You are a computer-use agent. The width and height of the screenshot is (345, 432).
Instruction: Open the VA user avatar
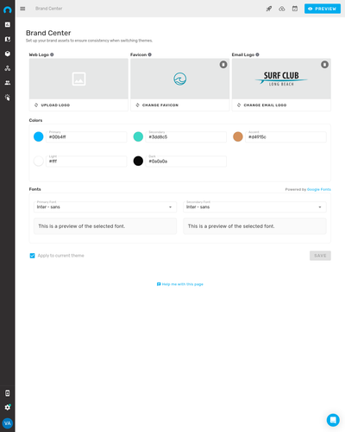8,423
